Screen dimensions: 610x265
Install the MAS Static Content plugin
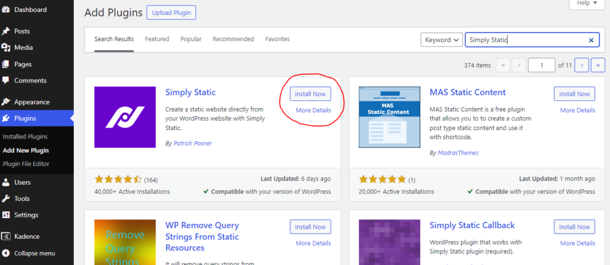574,94
